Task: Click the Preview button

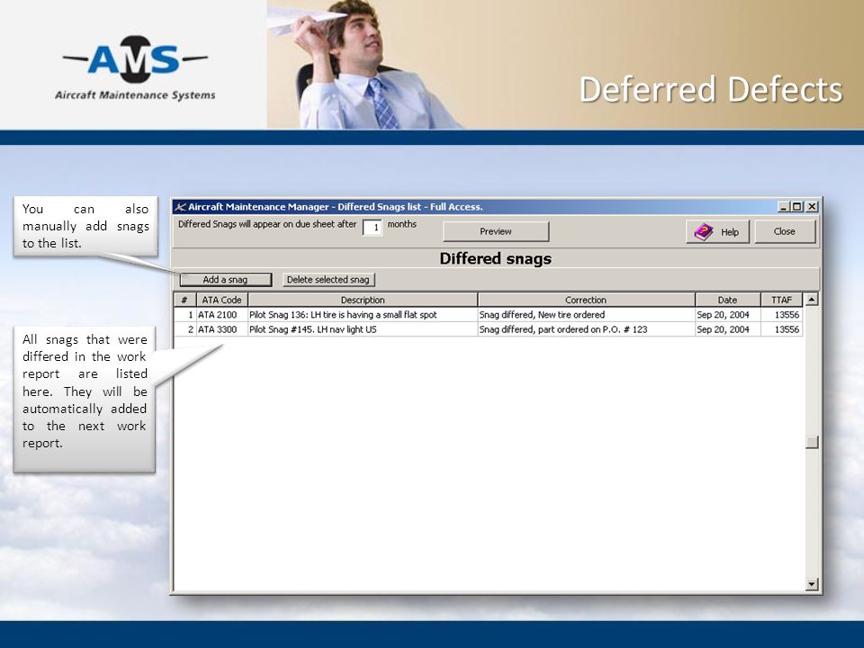Action: [496, 231]
